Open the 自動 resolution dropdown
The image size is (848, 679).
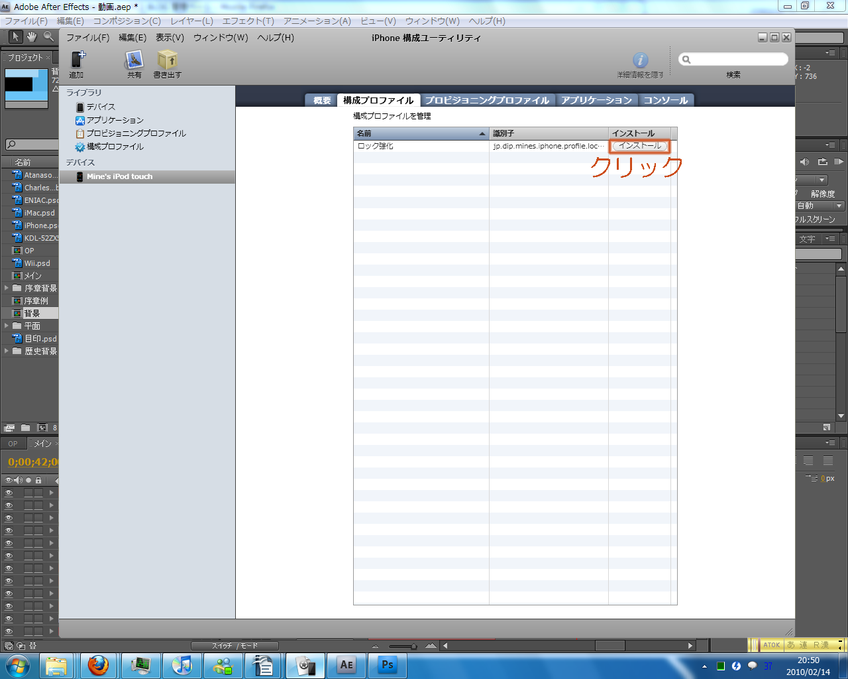tap(820, 206)
